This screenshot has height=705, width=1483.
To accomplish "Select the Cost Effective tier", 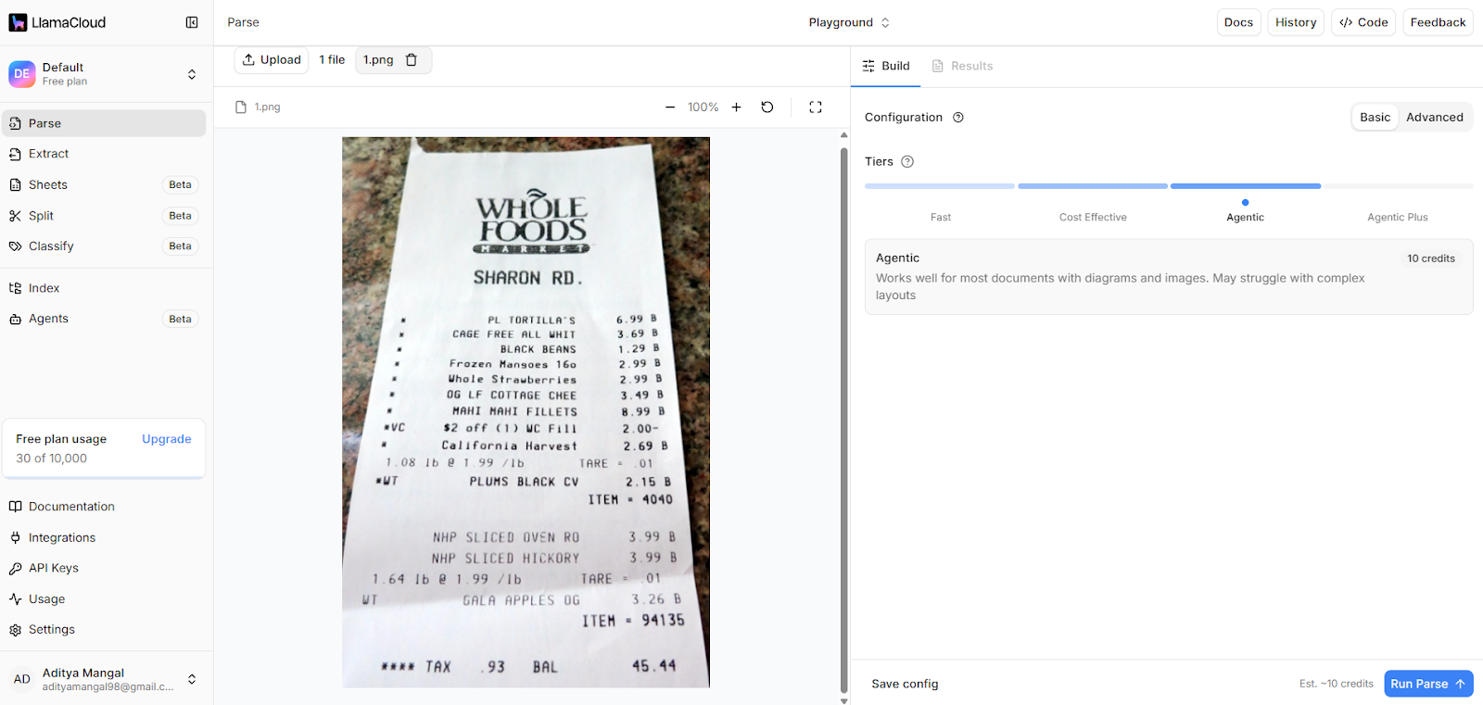I will tap(1093, 217).
